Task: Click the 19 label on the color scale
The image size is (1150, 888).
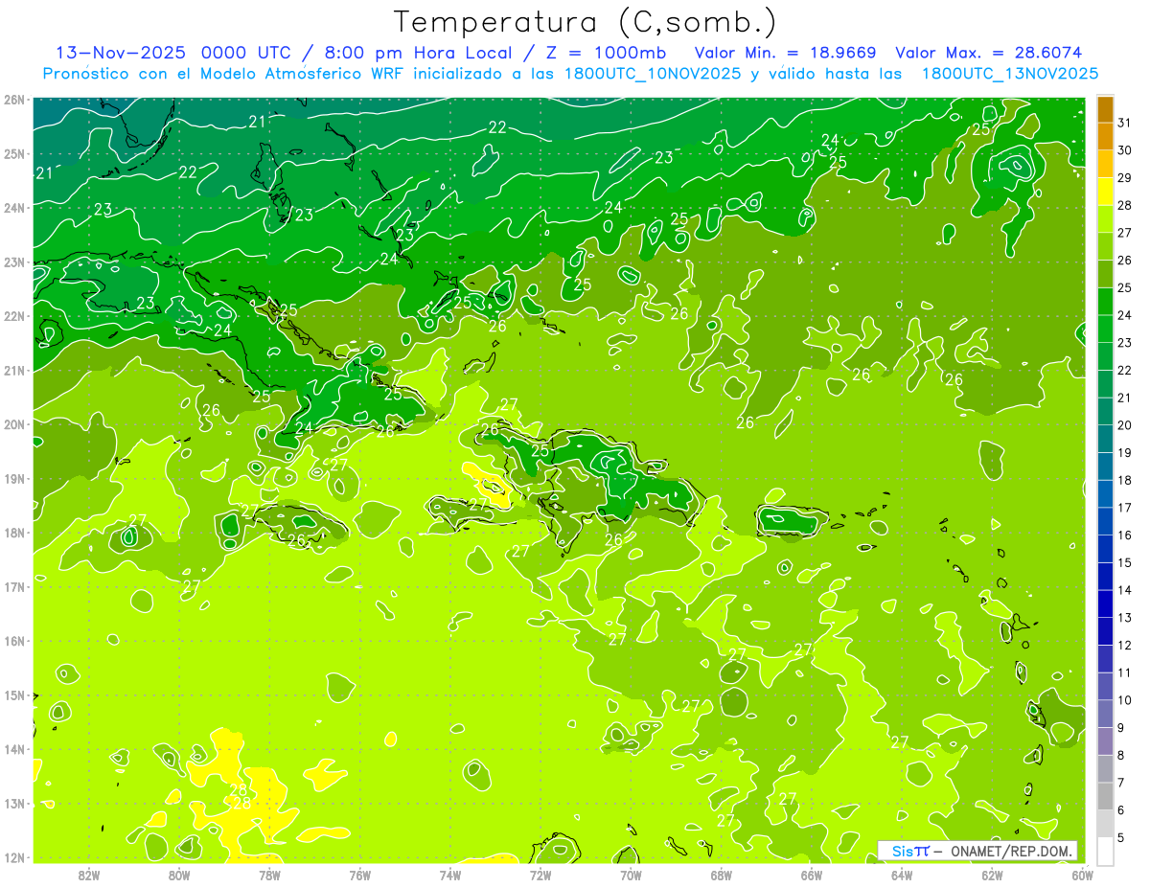Action: tap(1124, 452)
